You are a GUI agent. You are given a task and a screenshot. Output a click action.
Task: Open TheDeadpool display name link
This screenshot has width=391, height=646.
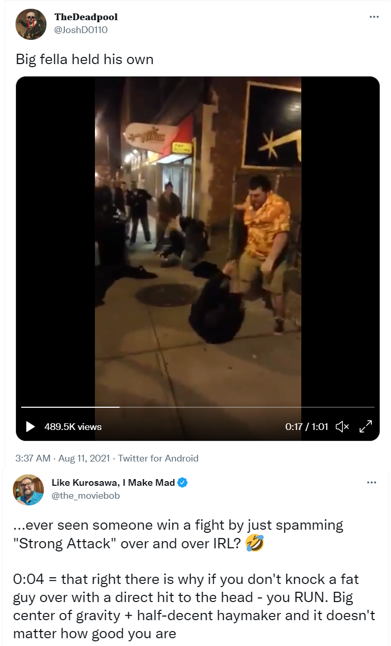(86, 17)
